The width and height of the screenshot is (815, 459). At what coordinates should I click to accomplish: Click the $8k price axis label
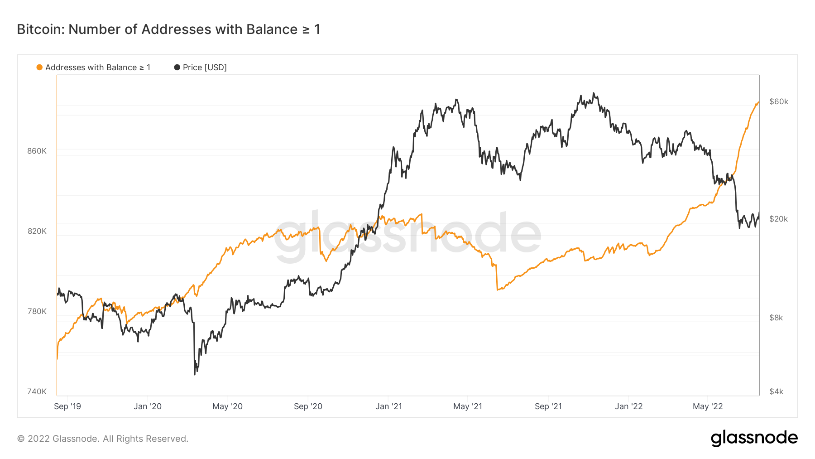[776, 318]
